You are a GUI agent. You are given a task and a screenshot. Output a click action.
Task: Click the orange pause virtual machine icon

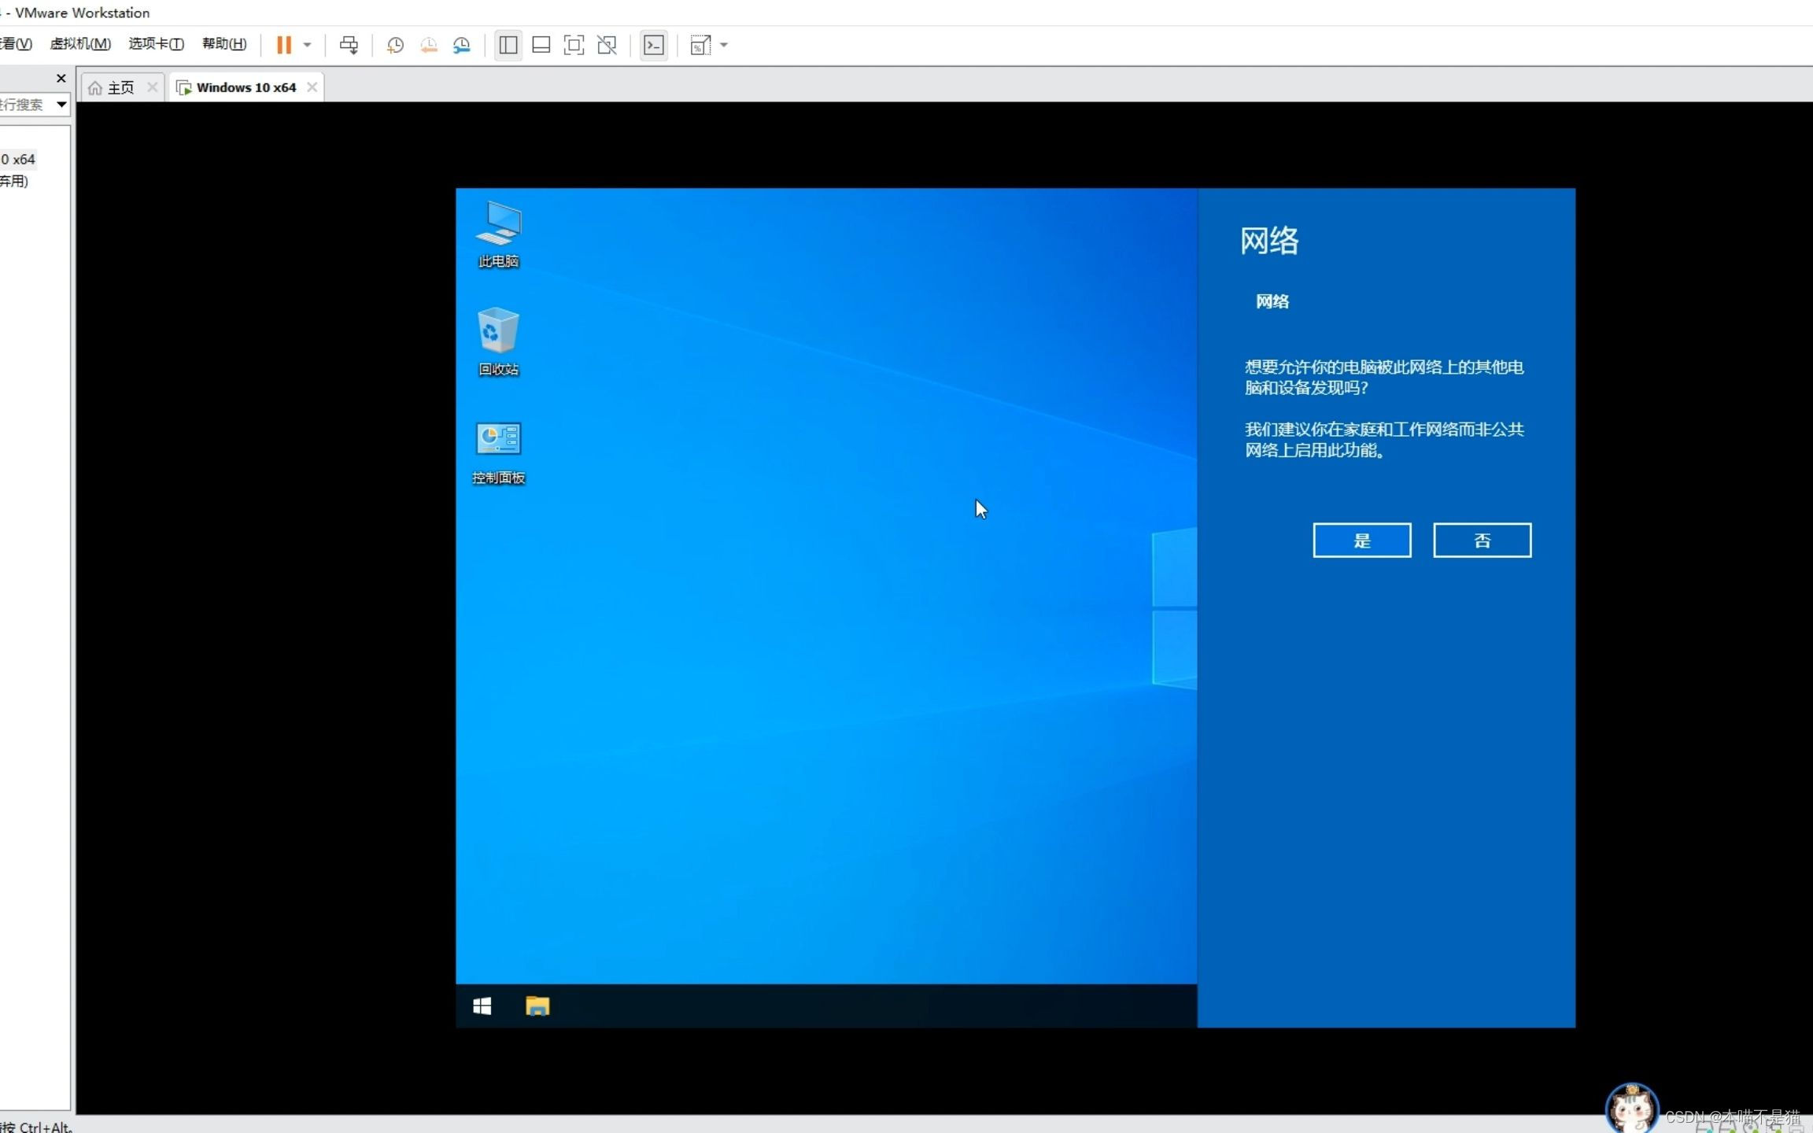(x=284, y=45)
